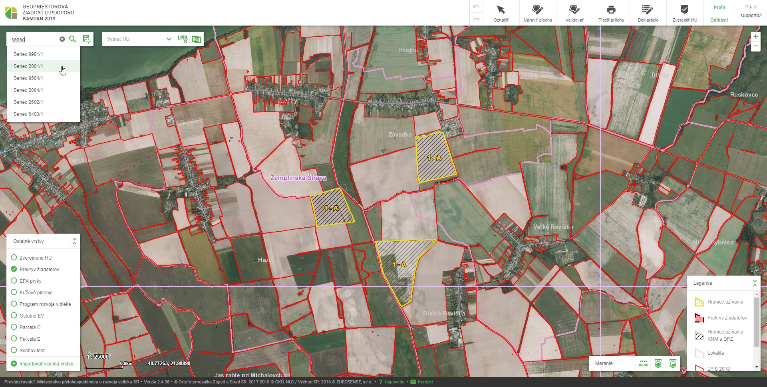Click the legend scrollbar down arrow
This screenshot has width=767, height=387.
pos(757,367)
